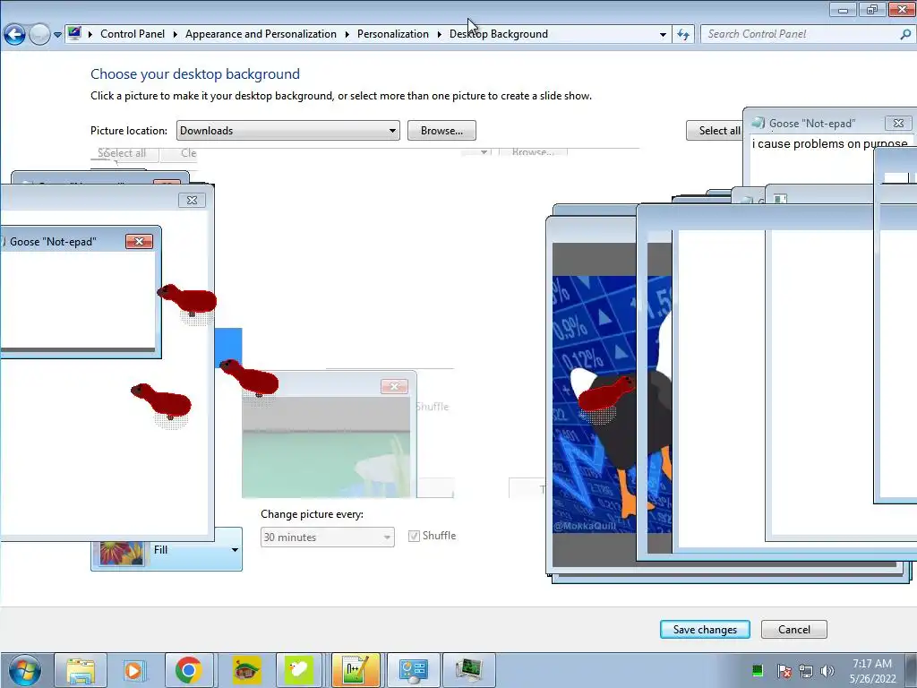This screenshot has height=688, width=917.
Task: Open the Task Manager taskbar item
Action: [x=468, y=670]
